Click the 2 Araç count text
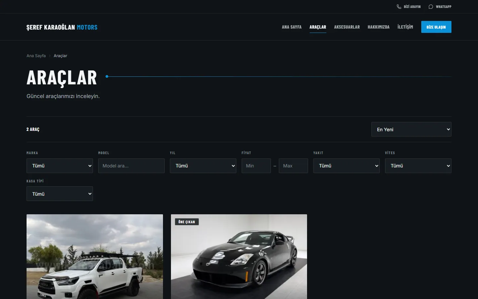478x299 pixels. tap(33, 129)
